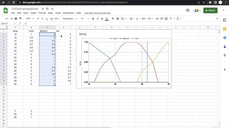Open text rotation dropdown
Image resolution: width=229 pixels, height=128 pixels.
click(x=150, y=18)
